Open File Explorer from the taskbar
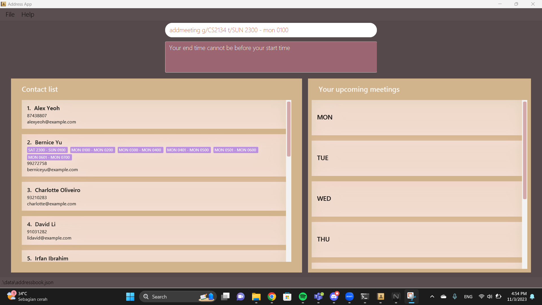Viewport: 542px width, 305px height. pos(256,297)
